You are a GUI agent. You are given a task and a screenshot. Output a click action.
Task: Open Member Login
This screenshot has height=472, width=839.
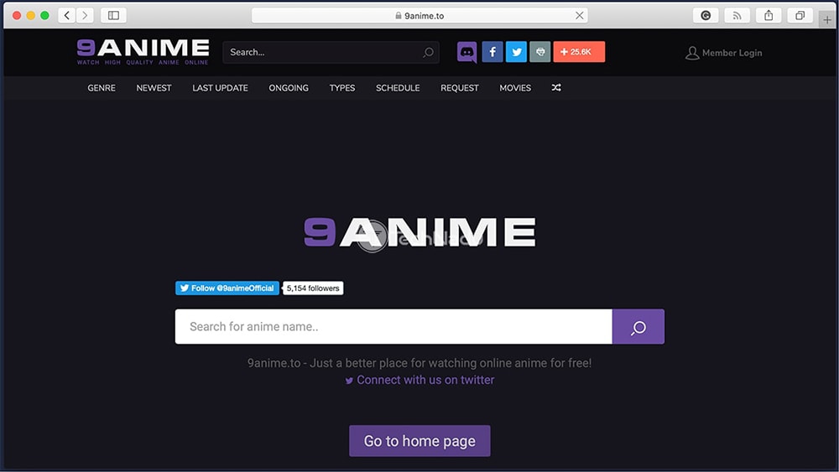coord(724,53)
